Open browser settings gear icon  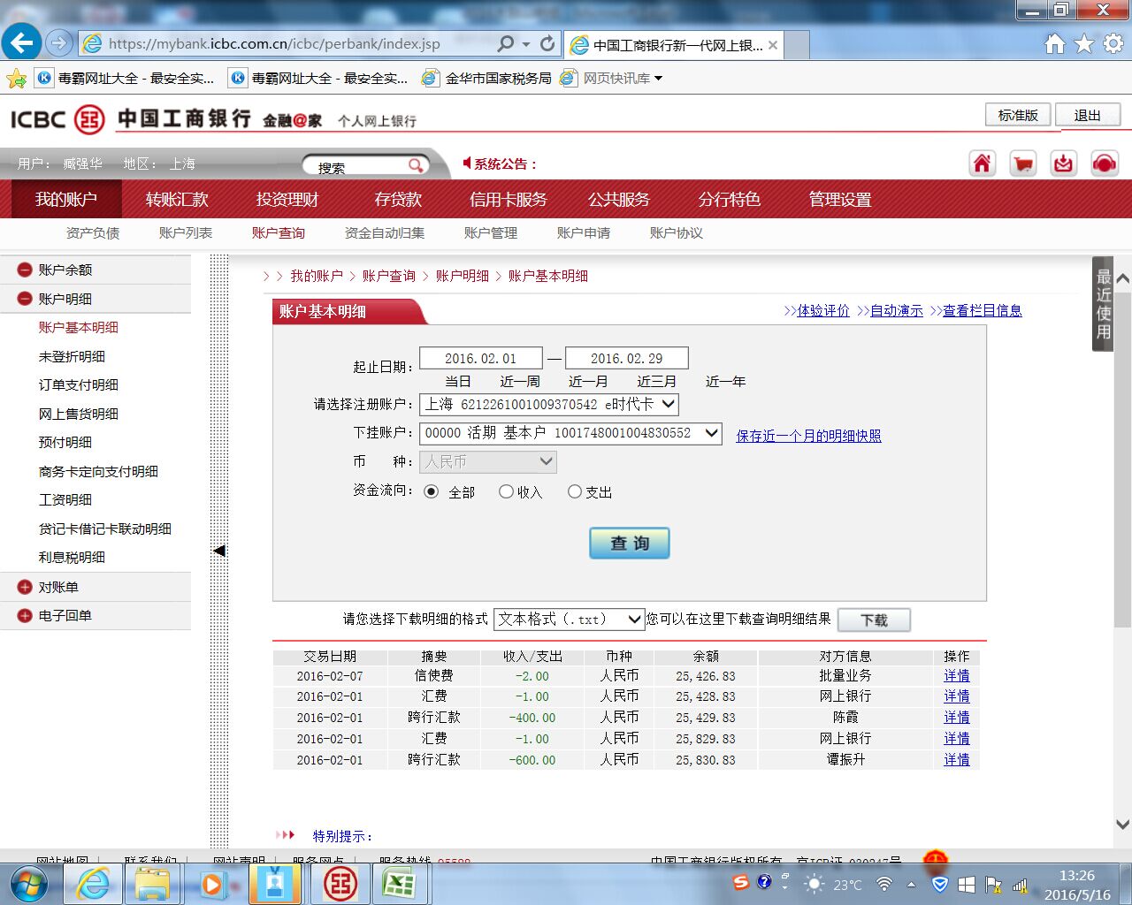[1113, 43]
